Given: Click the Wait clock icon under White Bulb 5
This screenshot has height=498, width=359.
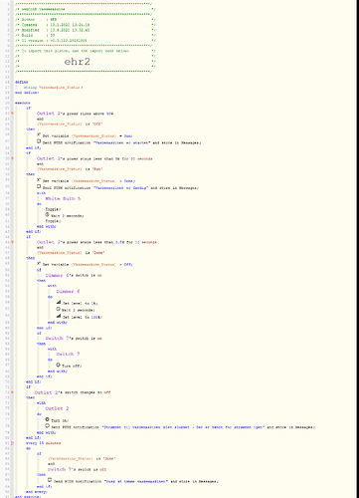Looking at the screenshot, I should [47, 215].
